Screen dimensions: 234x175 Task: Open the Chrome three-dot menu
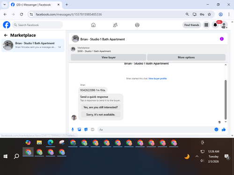(229, 14)
